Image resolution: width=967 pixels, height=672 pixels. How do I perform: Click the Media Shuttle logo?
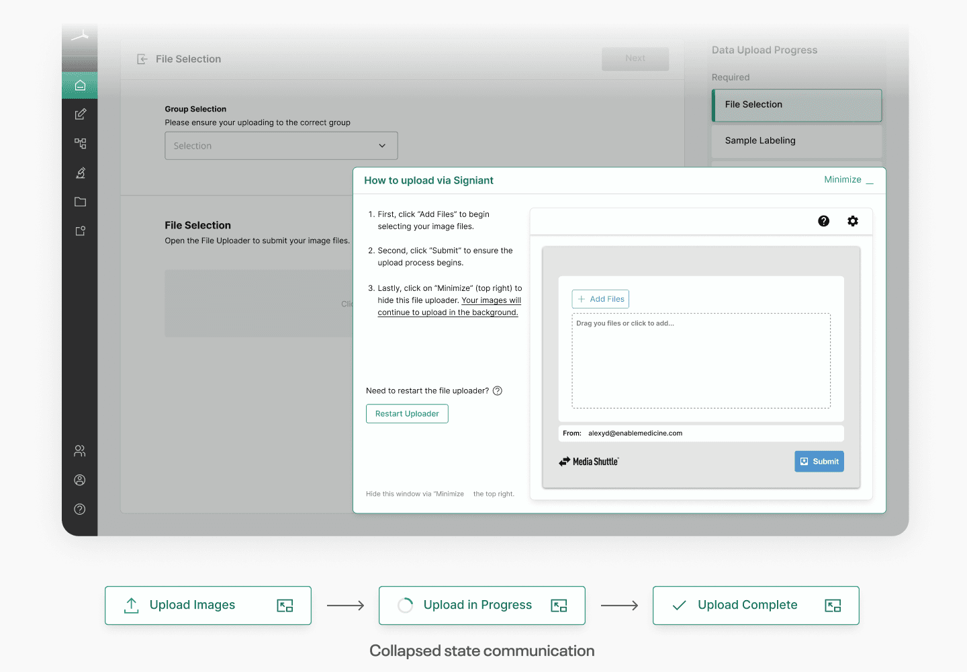coord(589,462)
